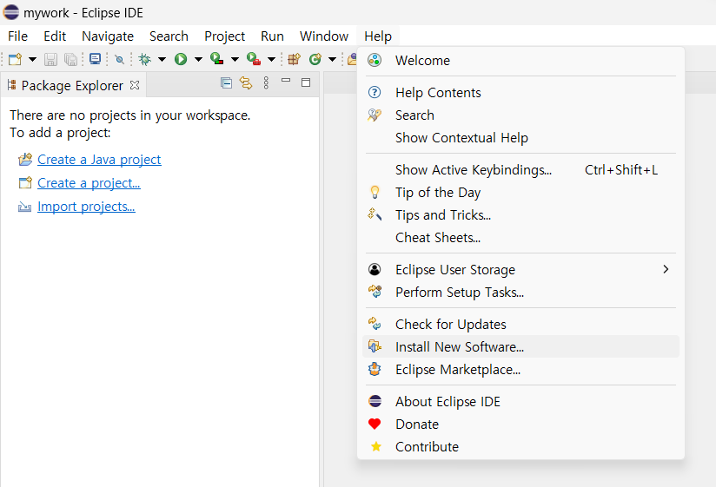Select Help Contents menu entry
This screenshot has width=716, height=487.
point(520,93)
